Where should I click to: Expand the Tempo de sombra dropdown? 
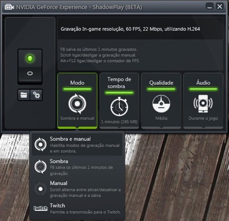(119, 101)
